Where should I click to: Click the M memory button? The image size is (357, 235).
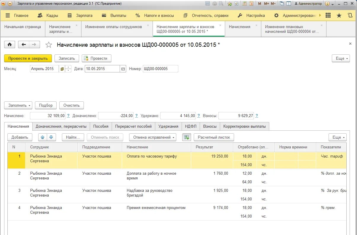point(260,4)
